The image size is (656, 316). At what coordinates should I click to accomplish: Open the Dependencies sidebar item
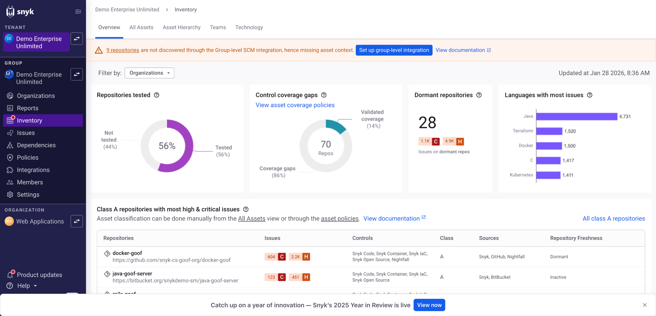pos(36,145)
